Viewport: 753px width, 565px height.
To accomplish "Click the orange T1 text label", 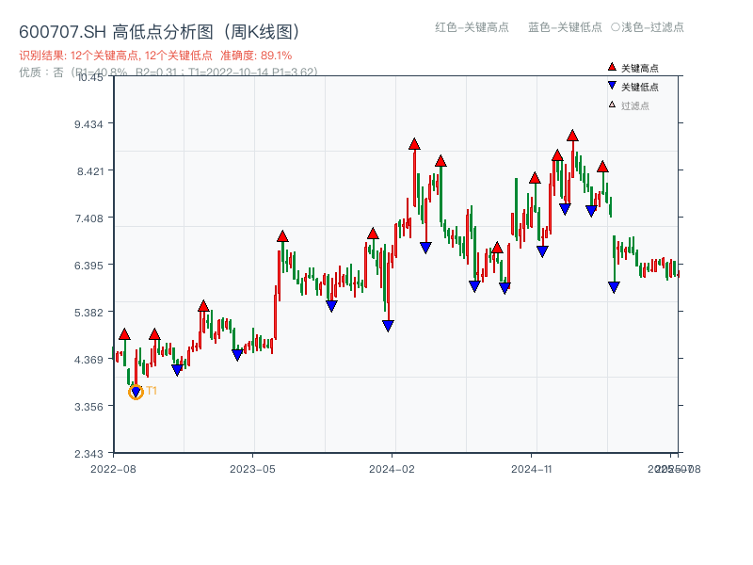I will click(152, 391).
